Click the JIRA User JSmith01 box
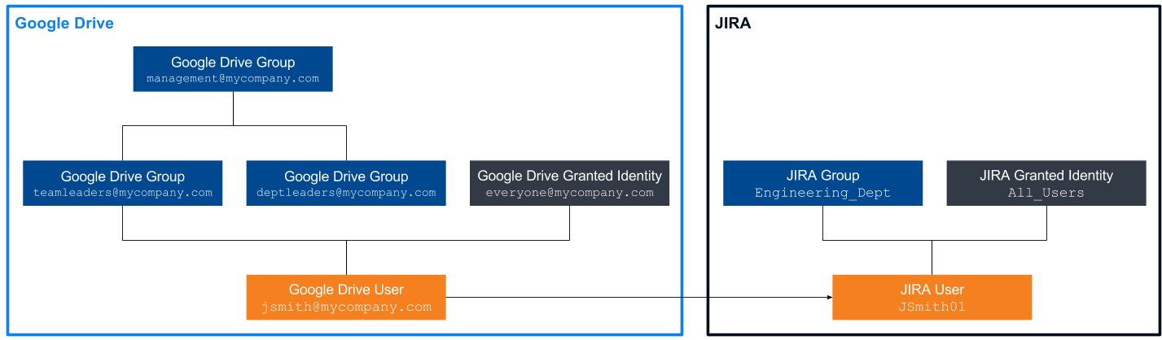Image resolution: width=1162 pixels, height=340 pixels. (x=932, y=297)
